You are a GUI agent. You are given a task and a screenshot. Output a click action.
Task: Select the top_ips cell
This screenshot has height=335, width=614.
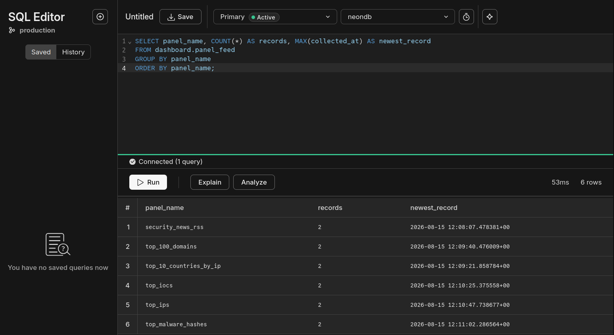157,305
